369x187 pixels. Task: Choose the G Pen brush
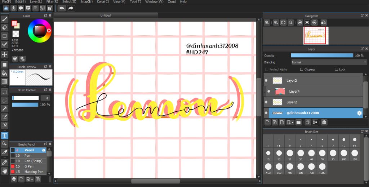click(28, 166)
